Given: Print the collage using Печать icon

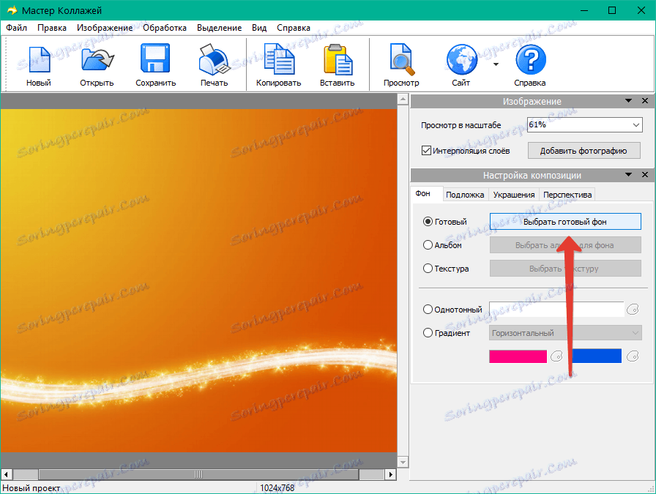Looking at the screenshot, I should pos(214,60).
